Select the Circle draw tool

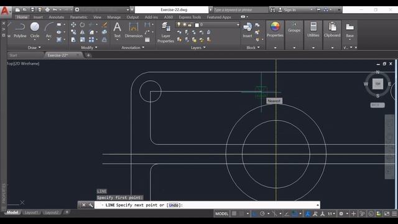tap(35, 30)
